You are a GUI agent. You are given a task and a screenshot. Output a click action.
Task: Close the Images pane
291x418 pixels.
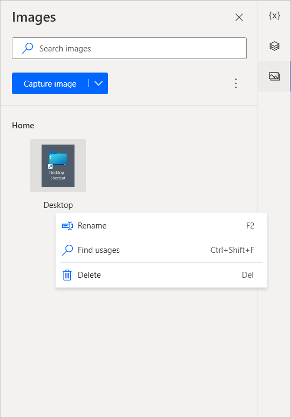point(239,17)
